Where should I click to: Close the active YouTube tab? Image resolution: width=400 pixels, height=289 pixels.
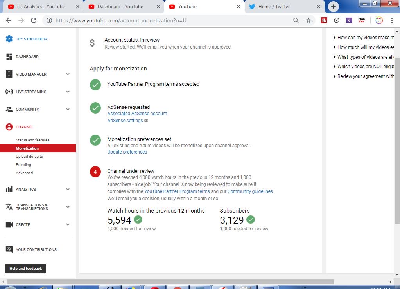tap(239, 7)
